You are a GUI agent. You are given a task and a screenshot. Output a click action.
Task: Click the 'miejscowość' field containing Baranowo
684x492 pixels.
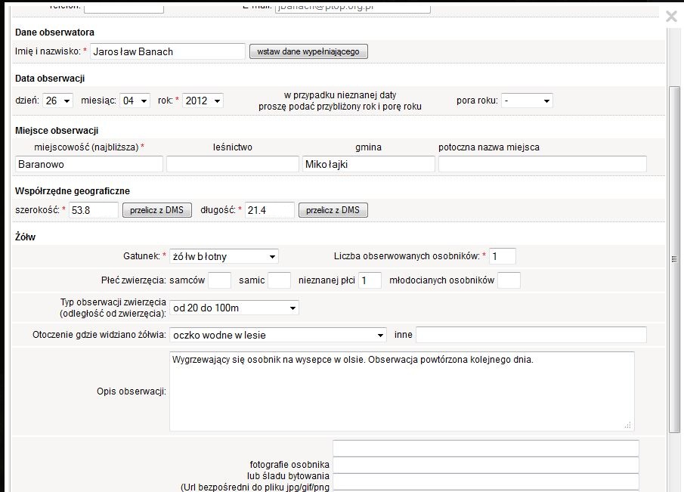(x=89, y=164)
